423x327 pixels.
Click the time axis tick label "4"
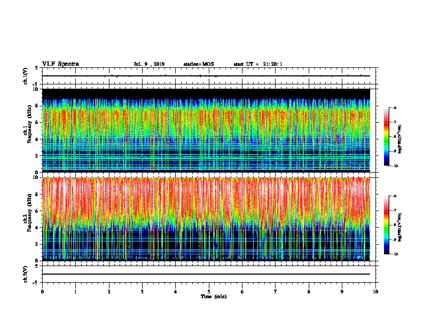[176, 291]
